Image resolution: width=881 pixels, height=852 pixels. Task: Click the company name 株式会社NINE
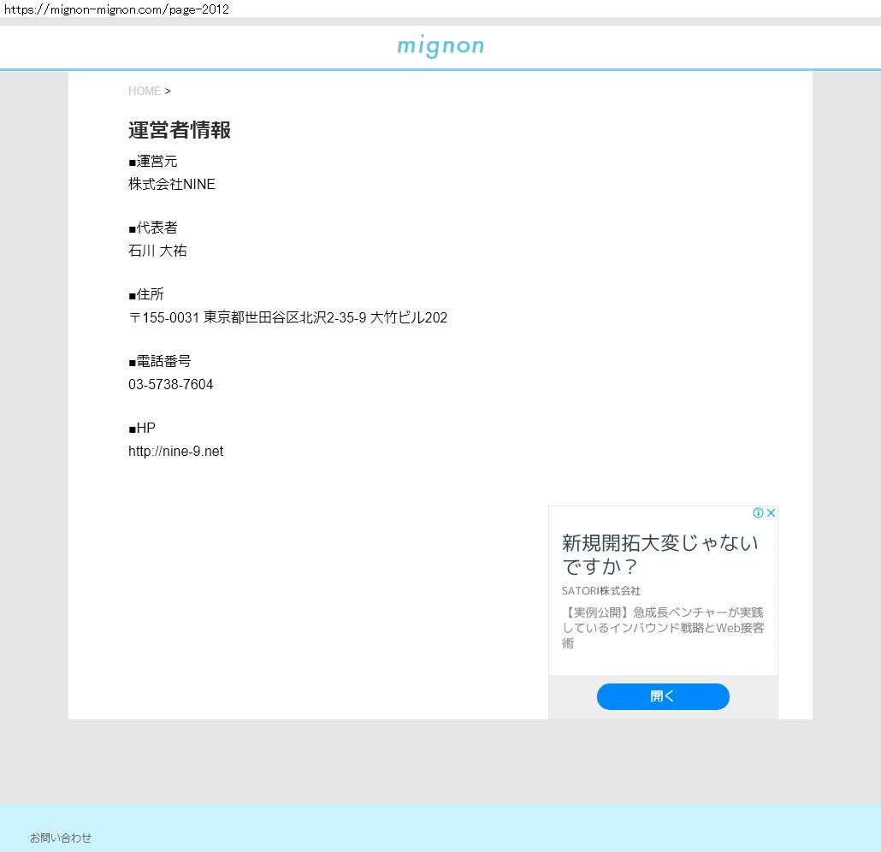tap(172, 184)
